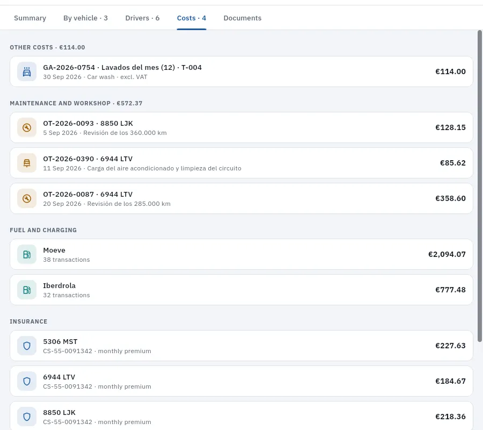Click the €114.00 car wash amount
The width and height of the screenshot is (483, 430).
click(450, 71)
